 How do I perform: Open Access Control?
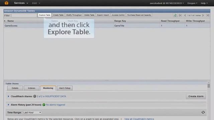tap(118, 15)
